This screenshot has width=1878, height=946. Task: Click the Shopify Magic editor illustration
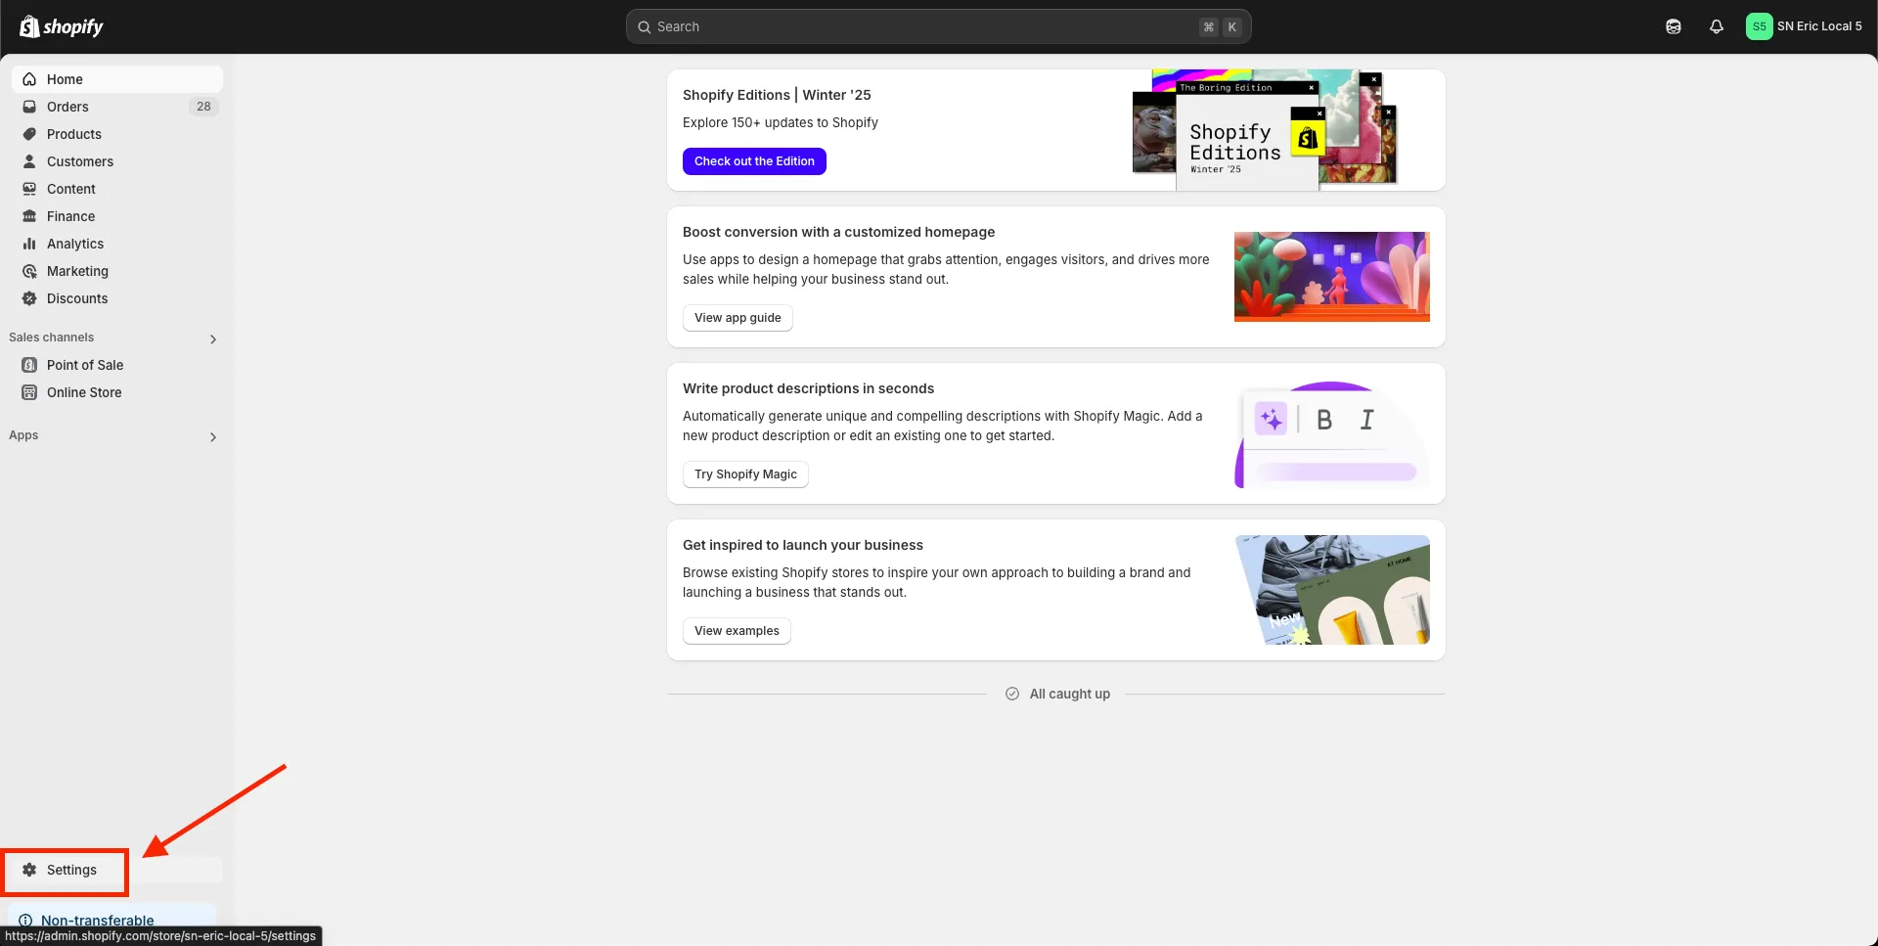pyautogui.click(x=1332, y=435)
